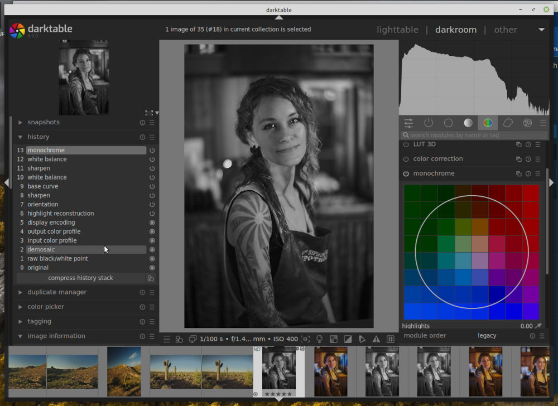Open module groups presets menu icon
This screenshot has height=406, width=558.
coord(543,123)
